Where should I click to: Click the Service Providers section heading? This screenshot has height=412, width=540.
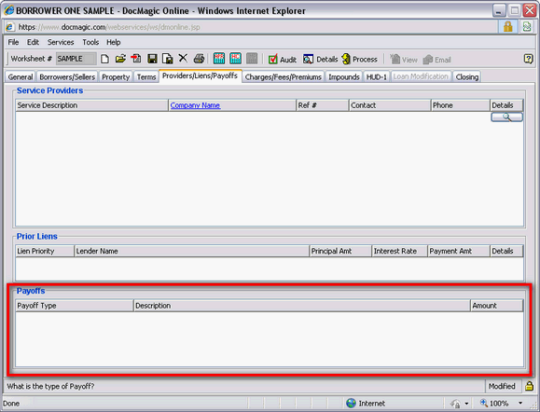50,90
